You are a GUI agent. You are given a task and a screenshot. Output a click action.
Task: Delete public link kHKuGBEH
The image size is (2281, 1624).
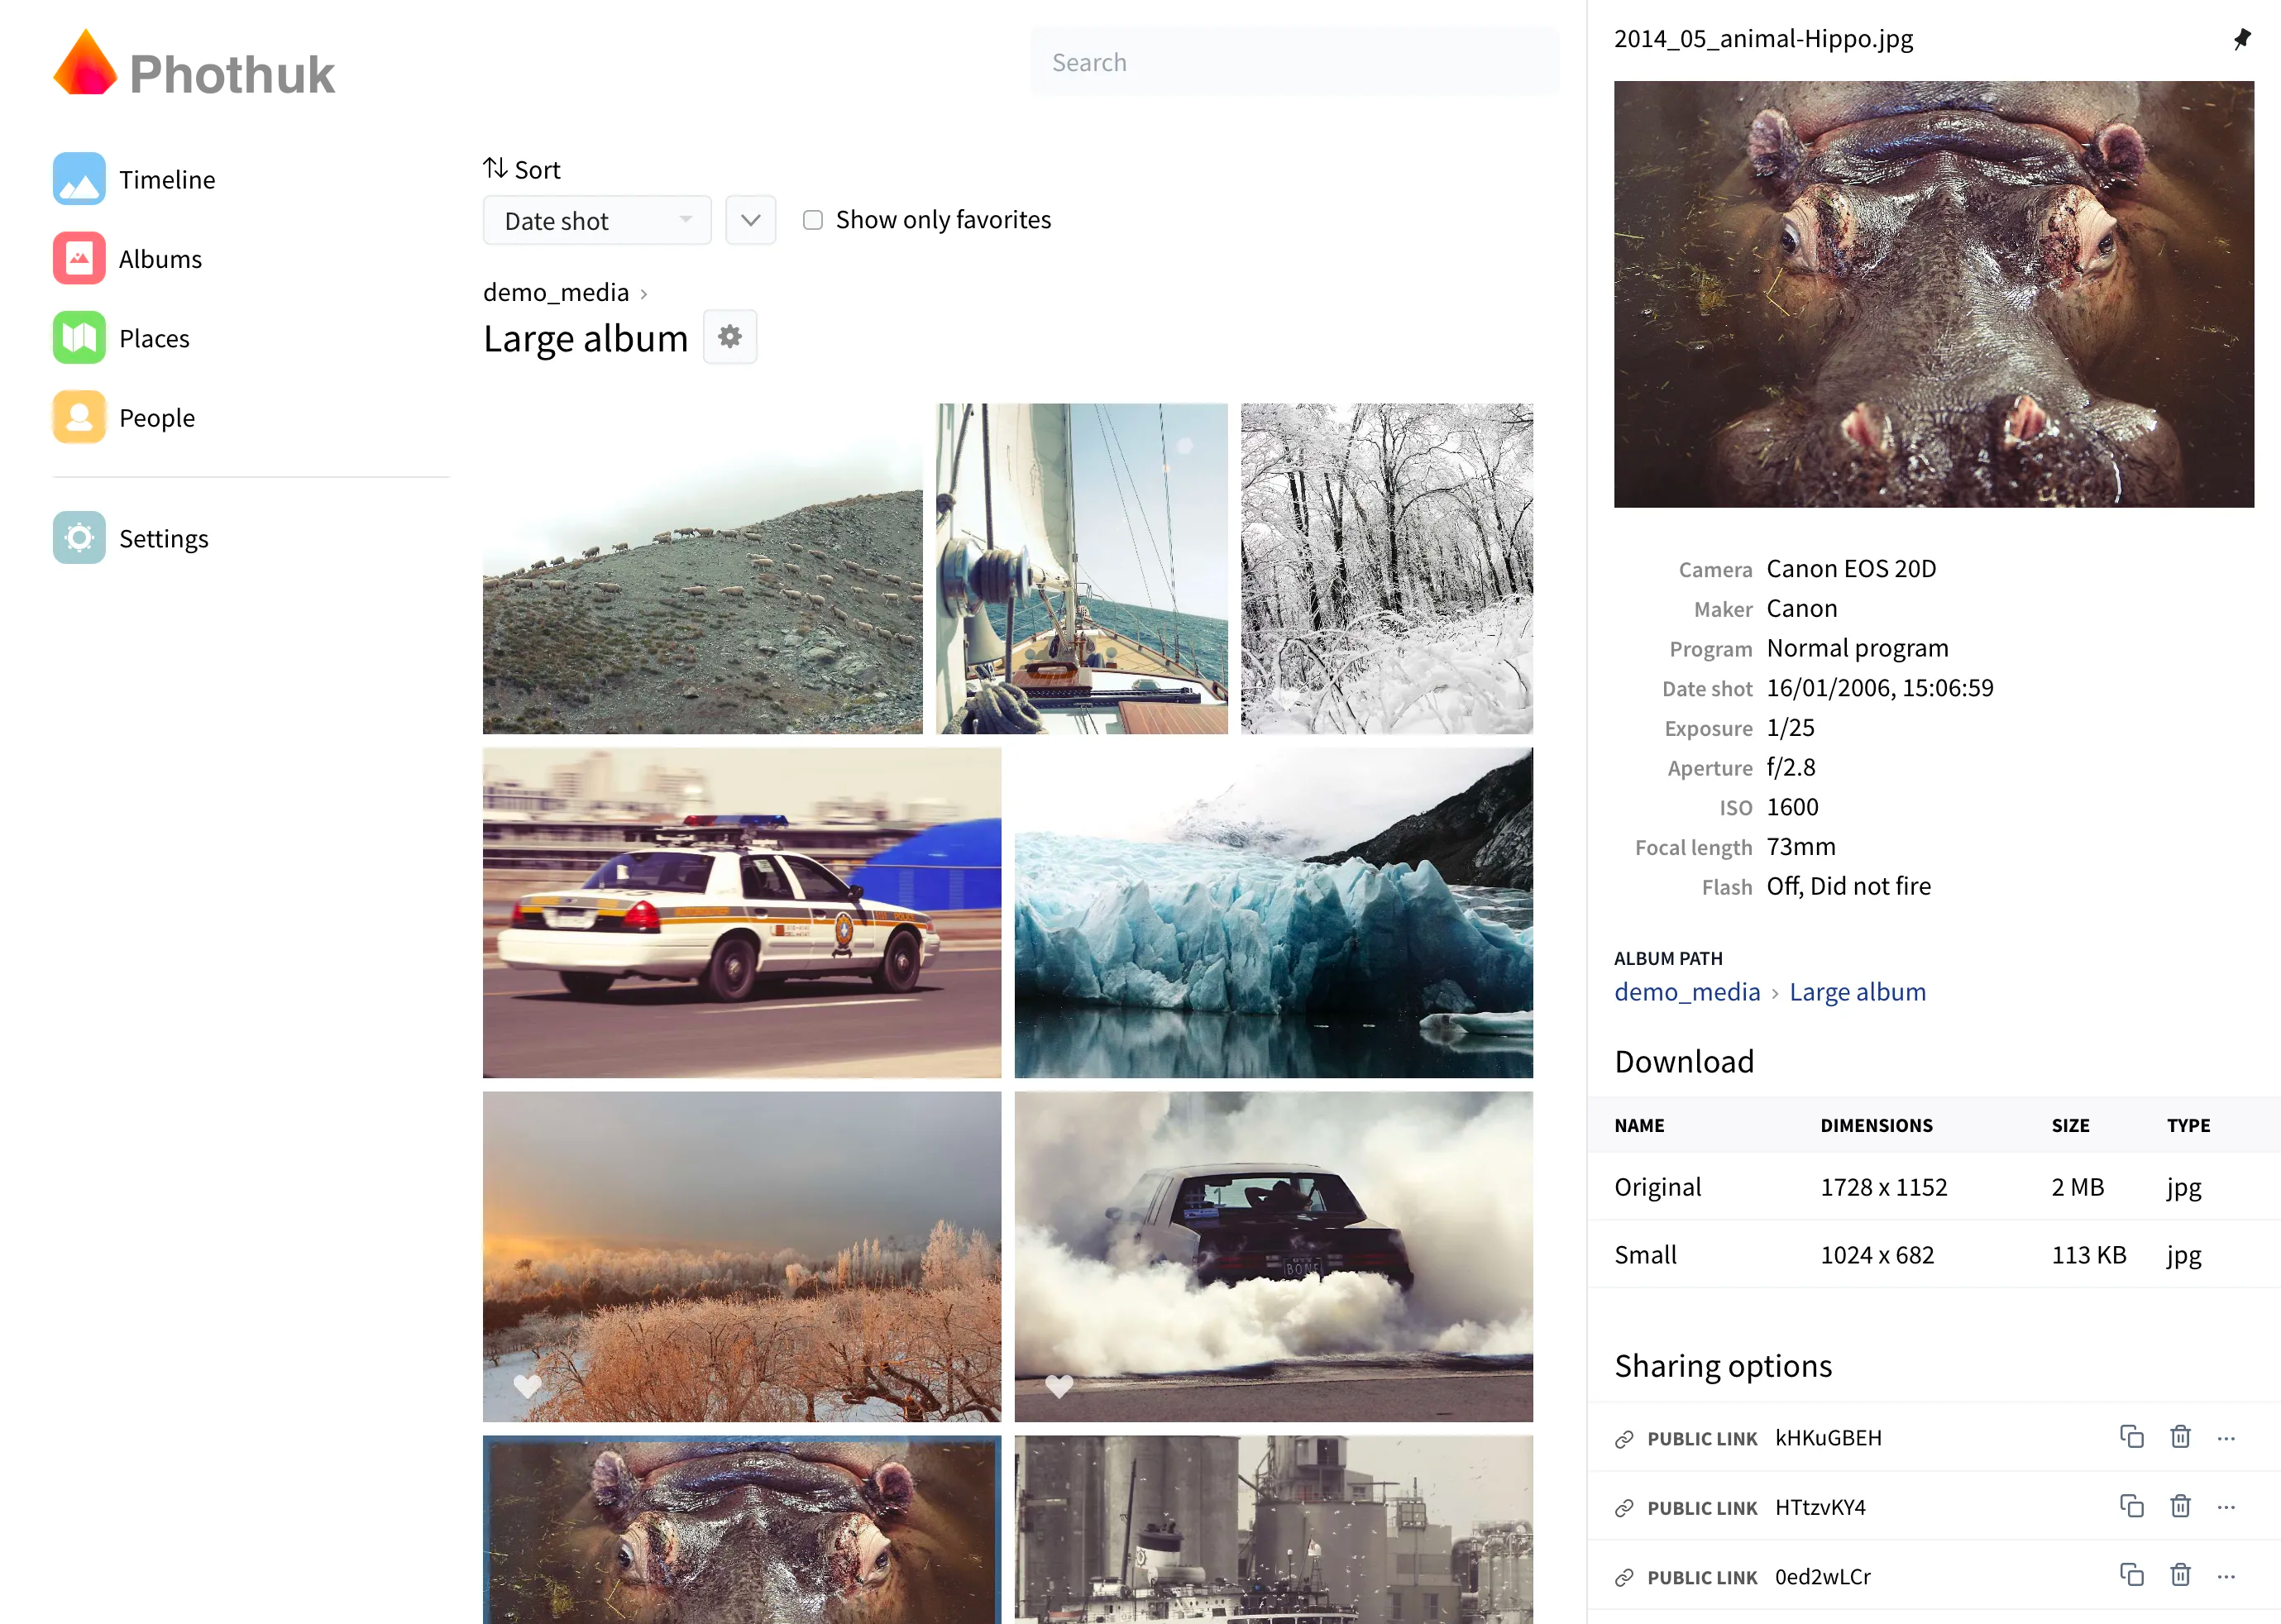tap(2180, 1437)
